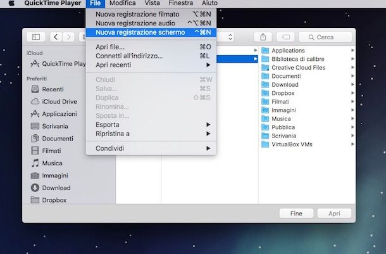Open Immagini in sidebar
Image resolution: width=386 pixels, height=254 pixels.
[x=49, y=175]
